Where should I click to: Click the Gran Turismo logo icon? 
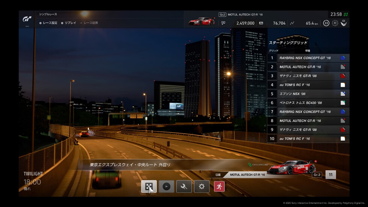pyautogui.click(x=27, y=19)
